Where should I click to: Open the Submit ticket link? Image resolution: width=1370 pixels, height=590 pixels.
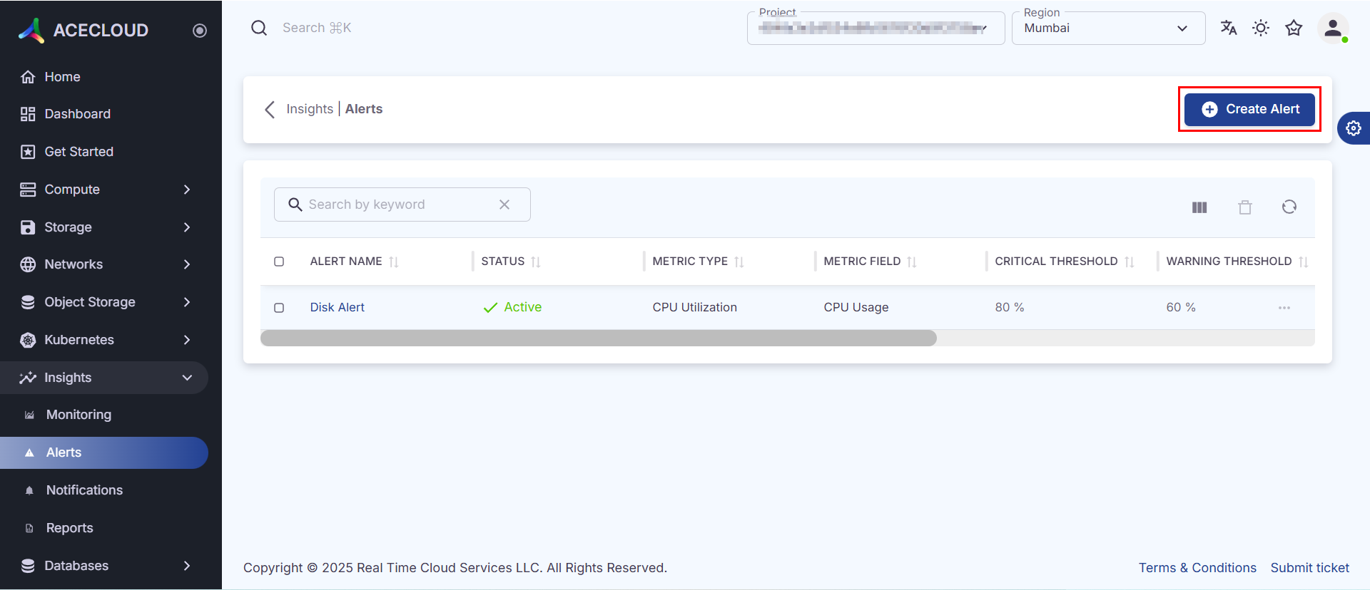[1309, 568]
